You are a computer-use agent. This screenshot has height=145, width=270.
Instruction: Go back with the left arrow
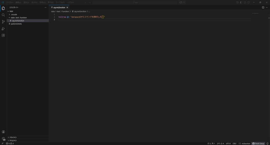[86, 2]
